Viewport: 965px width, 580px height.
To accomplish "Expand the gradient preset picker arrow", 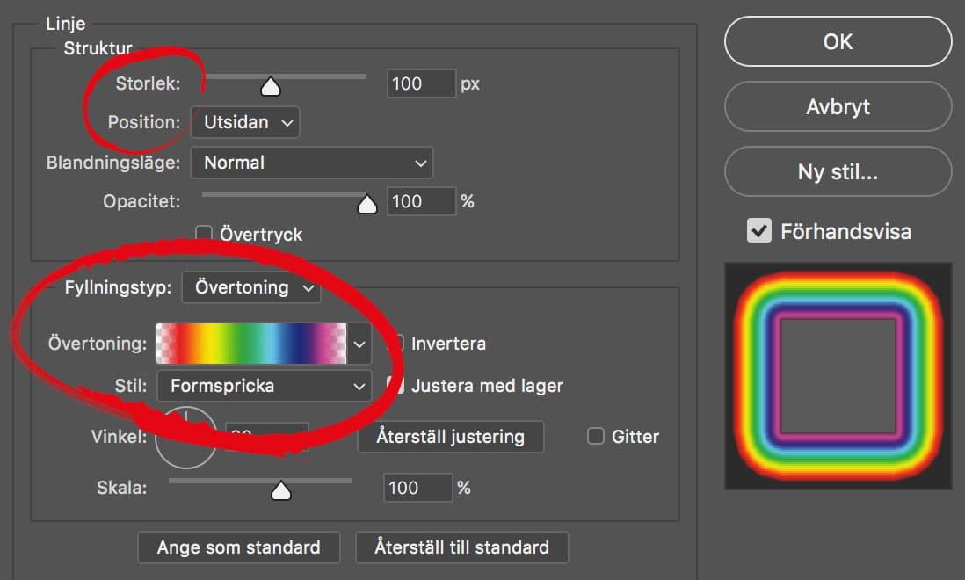I will click(359, 344).
